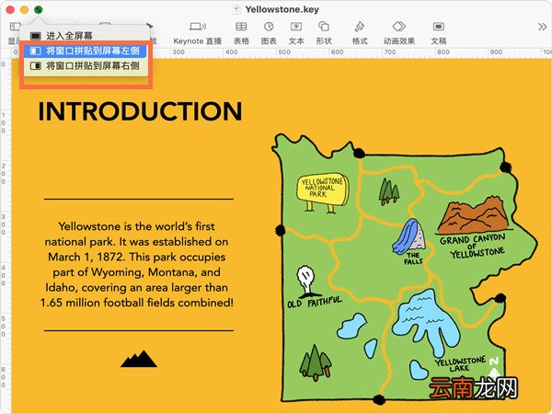This screenshot has width=552, height=414.
Task: Click the Yellowstone.key document title
Action: pyautogui.click(x=282, y=9)
